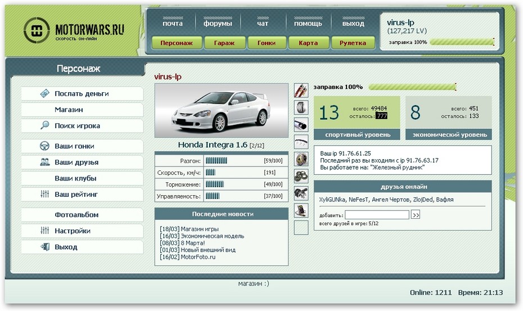Click the brake disc part icon

pyautogui.click(x=301, y=159)
